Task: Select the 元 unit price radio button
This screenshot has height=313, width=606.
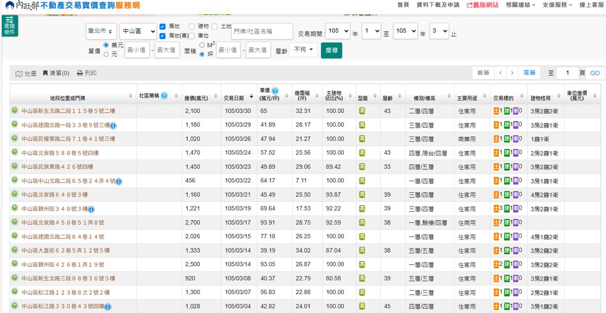Action: pos(106,54)
